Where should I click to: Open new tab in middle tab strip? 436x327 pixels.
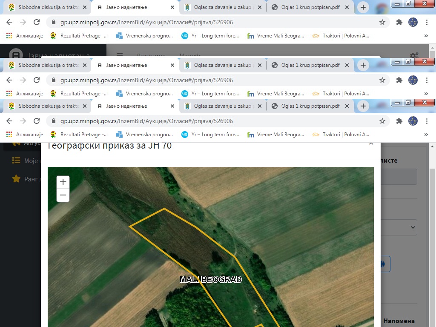tap(363, 65)
